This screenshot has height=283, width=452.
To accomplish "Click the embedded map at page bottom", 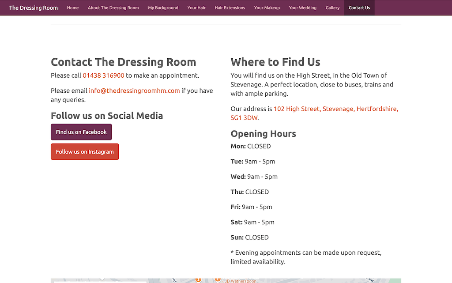I will click(x=287, y=281).
